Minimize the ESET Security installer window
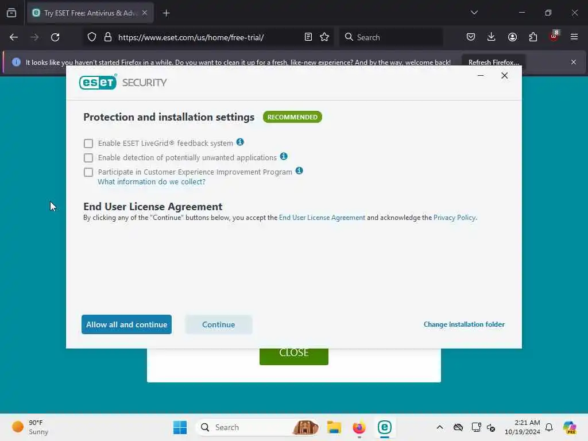Screen dimensions: 588x441 481,76
